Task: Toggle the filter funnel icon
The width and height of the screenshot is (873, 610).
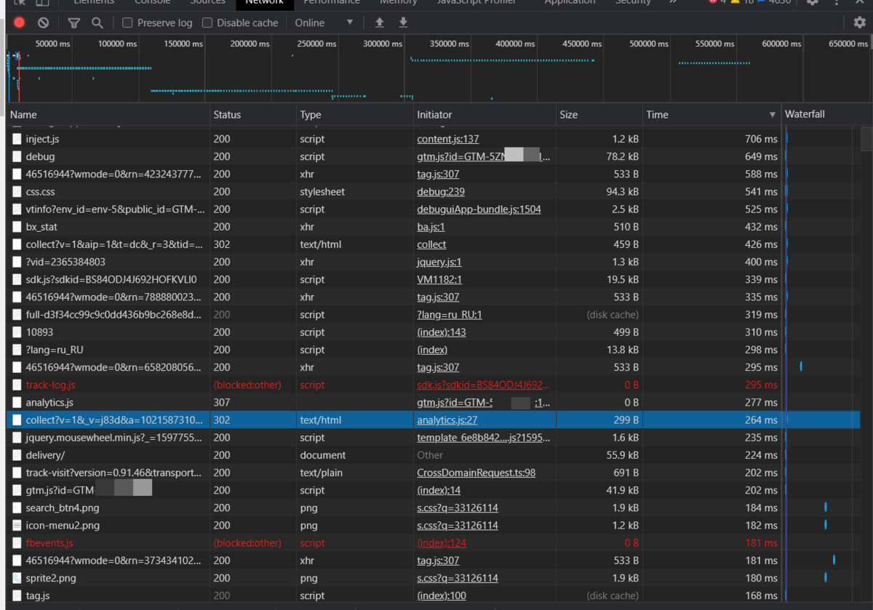Action: [73, 23]
